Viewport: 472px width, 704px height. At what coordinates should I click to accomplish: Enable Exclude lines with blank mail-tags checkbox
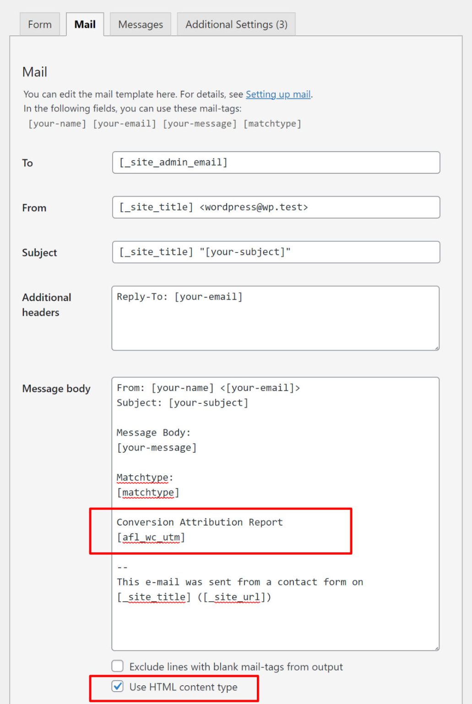118,666
